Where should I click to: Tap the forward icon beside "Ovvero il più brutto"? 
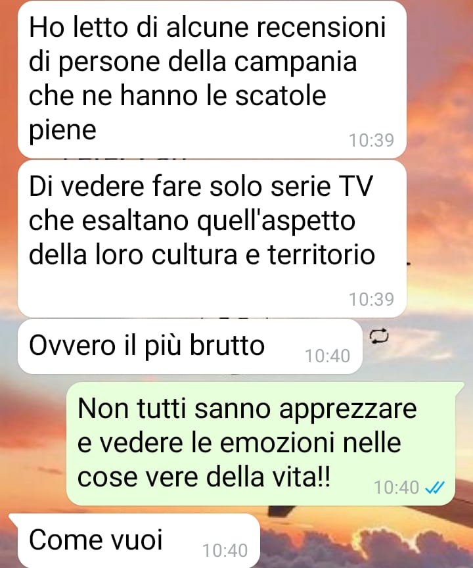(379, 336)
